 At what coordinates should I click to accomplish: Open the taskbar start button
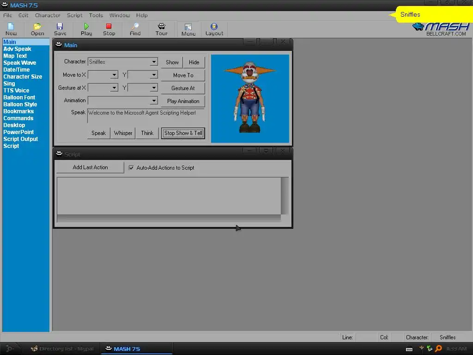pyautogui.click(x=9, y=349)
